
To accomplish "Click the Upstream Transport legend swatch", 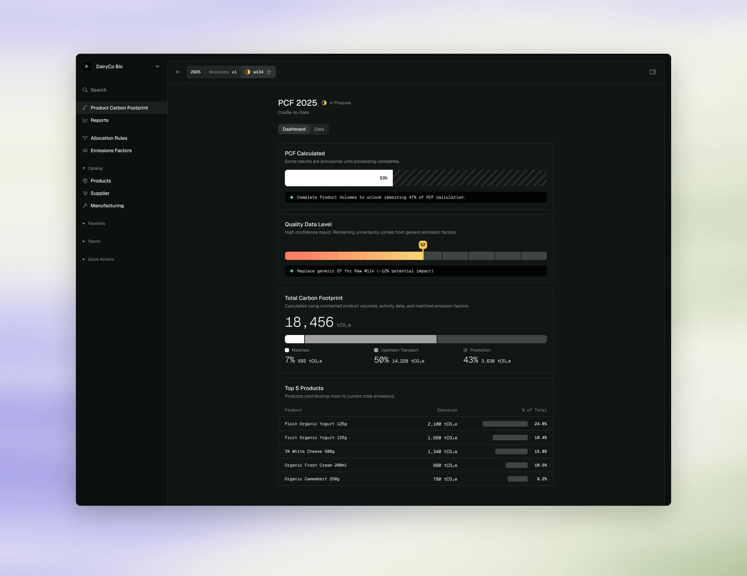I will [376, 350].
